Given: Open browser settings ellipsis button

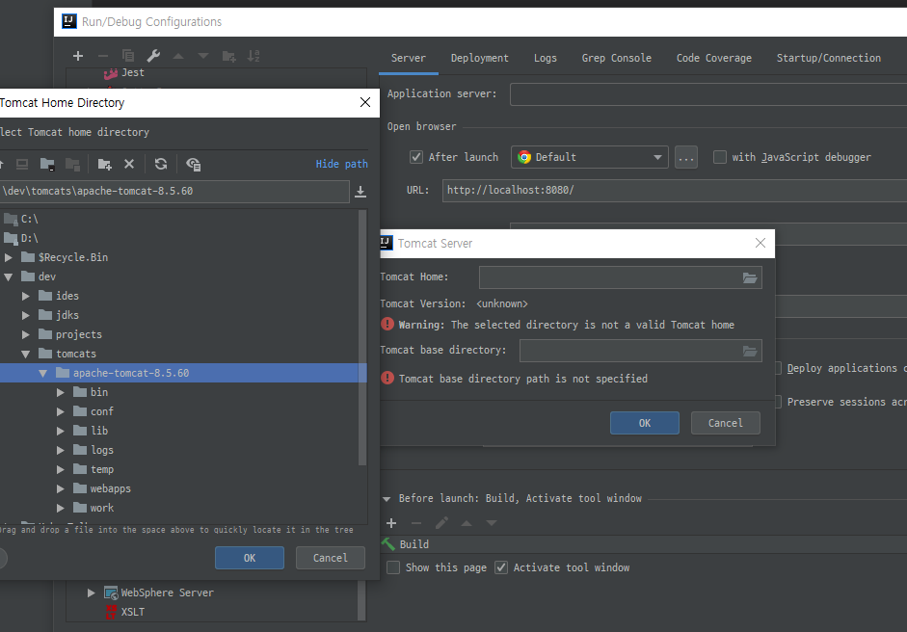Looking at the screenshot, I should [x=686, y=157].
